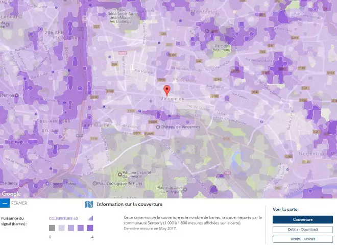Click the lightest lavender legend swatch

(61, 228)
